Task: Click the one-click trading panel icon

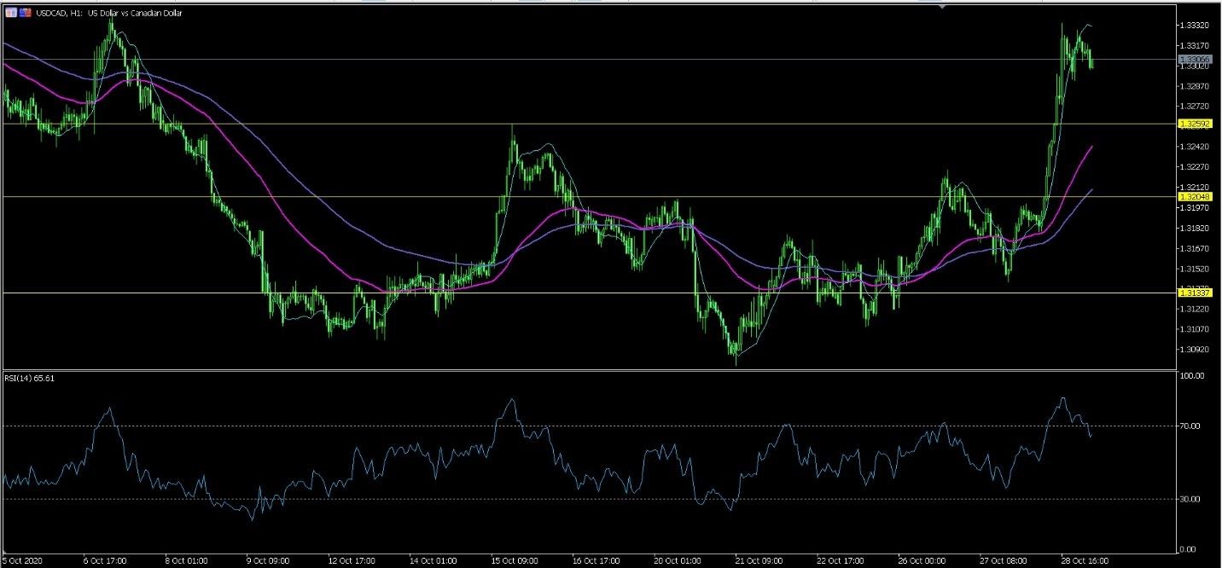Action: 11,13
